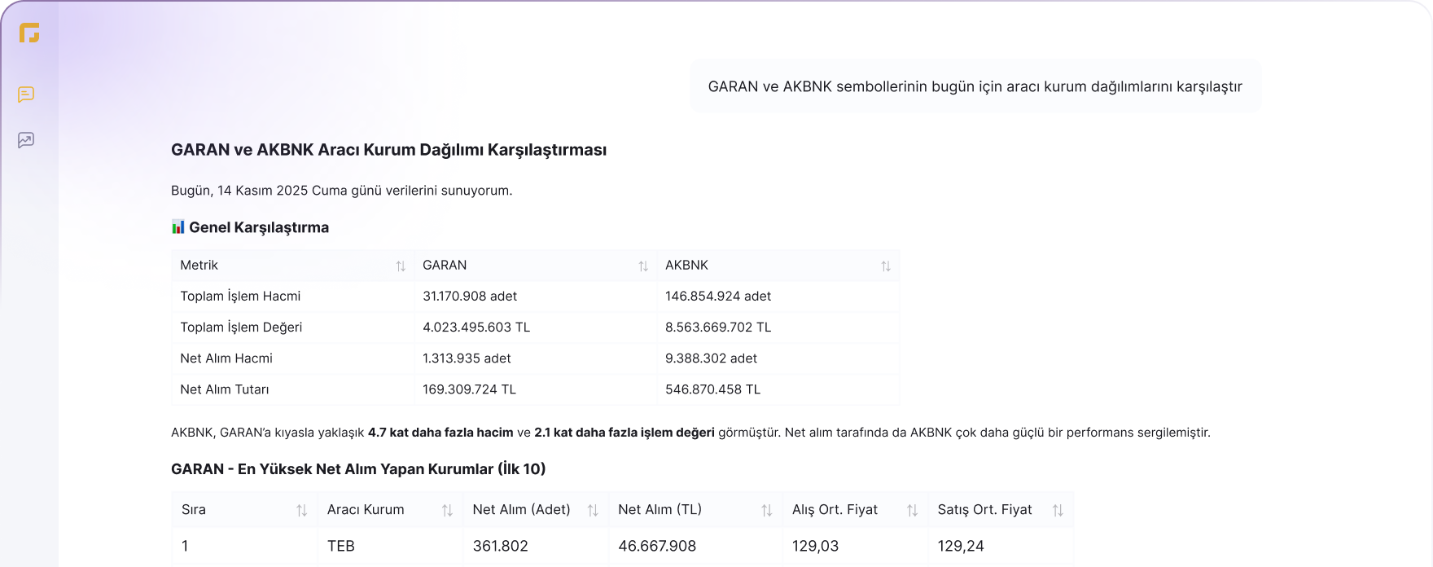
Task: Click the Genel Karşılaştırma section heading
Action: (259, 227)
